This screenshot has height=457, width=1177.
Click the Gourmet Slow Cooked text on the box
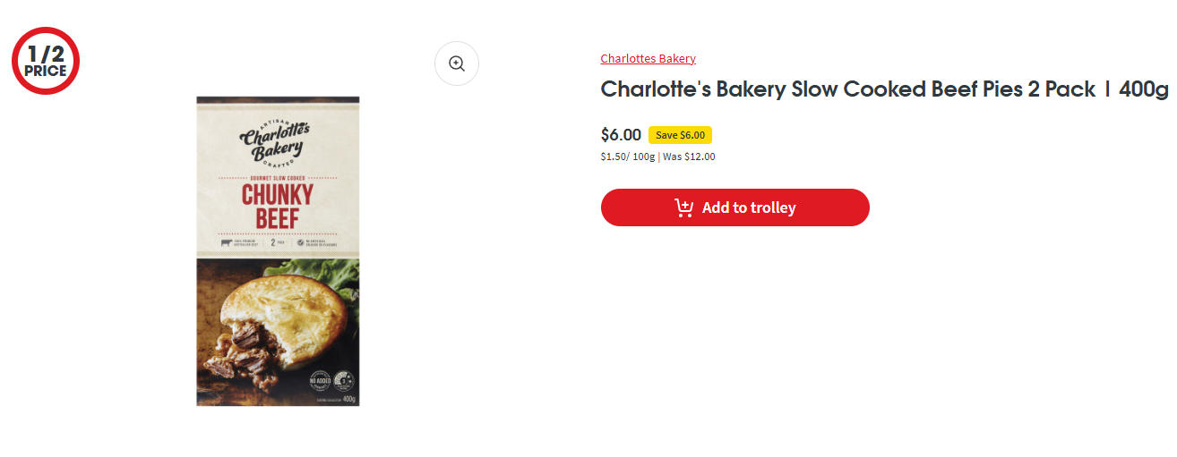(277, 179)
